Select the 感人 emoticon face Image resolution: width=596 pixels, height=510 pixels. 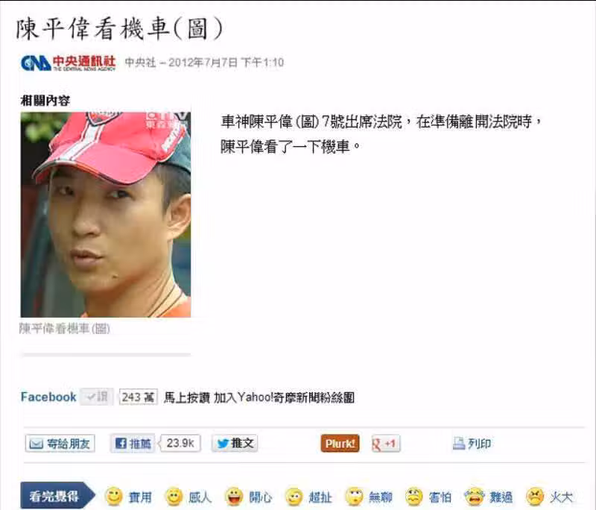tap(174, 497)
